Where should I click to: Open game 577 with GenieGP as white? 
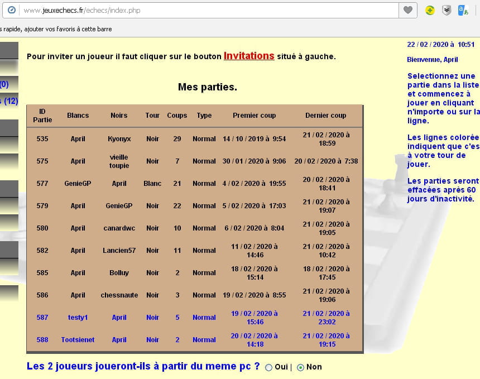(195, 184)
